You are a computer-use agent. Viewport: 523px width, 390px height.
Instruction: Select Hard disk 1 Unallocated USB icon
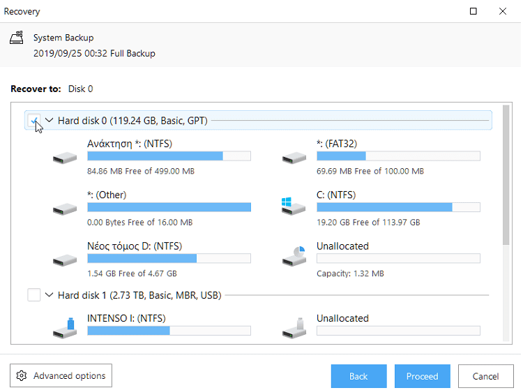(x=294, y=328)
